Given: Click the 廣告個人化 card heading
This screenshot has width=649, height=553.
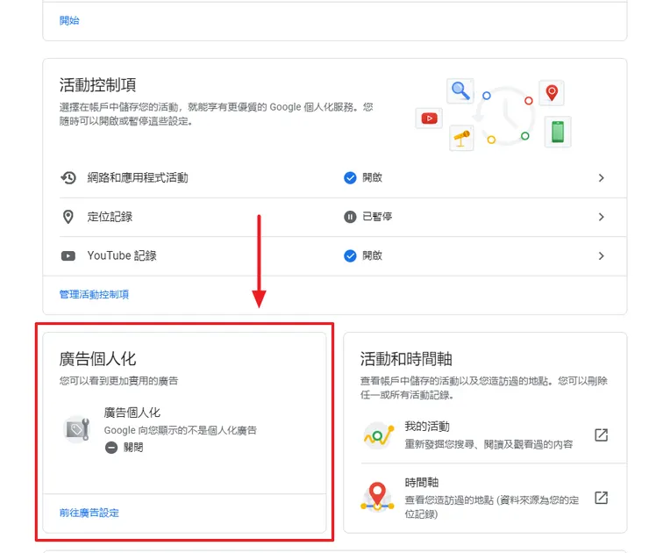Looking at the screenshot, I should point(97,359).
